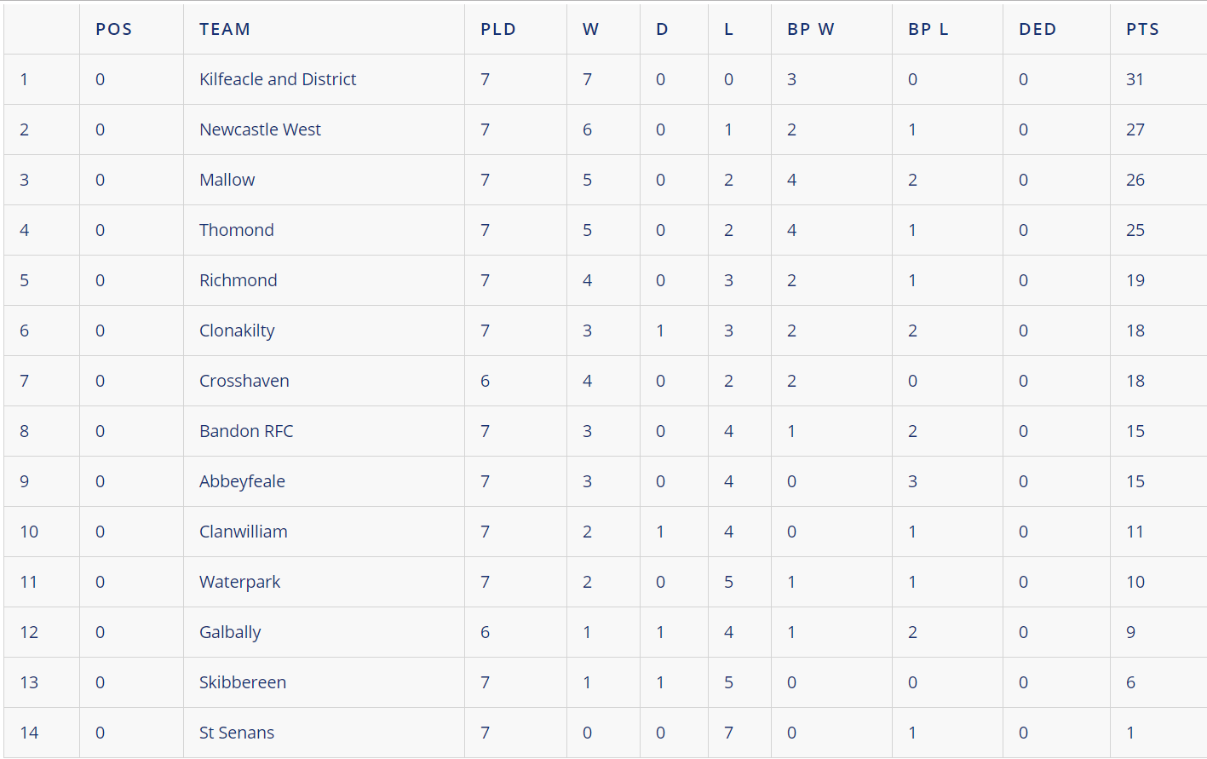
Task: Select the St Senans team
Action: (x=236, y=733)
